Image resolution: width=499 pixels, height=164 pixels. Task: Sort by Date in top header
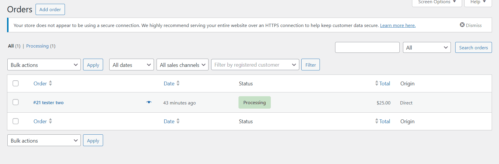(169, 84)
